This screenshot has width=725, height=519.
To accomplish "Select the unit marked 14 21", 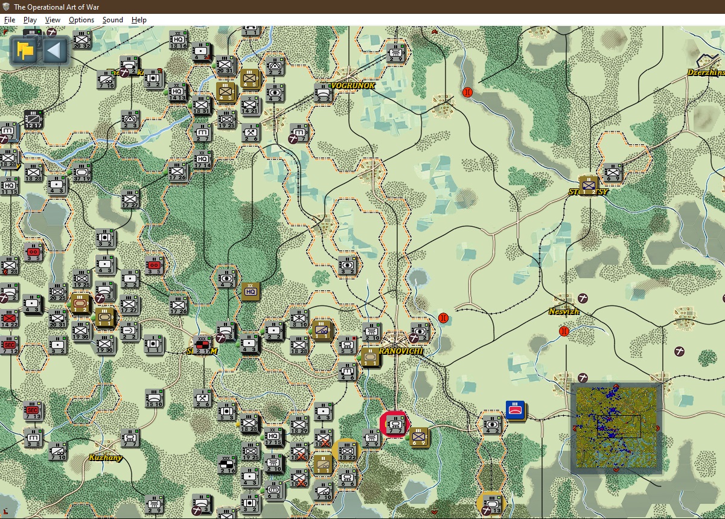I will (251, 105).
